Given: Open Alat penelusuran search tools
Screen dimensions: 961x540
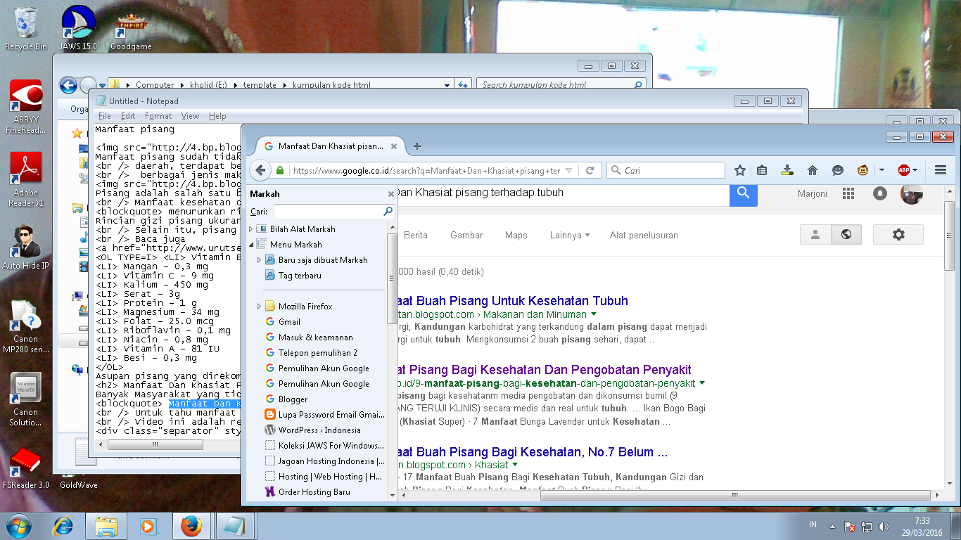Looking at the screenshot, I should coord(644,235).
